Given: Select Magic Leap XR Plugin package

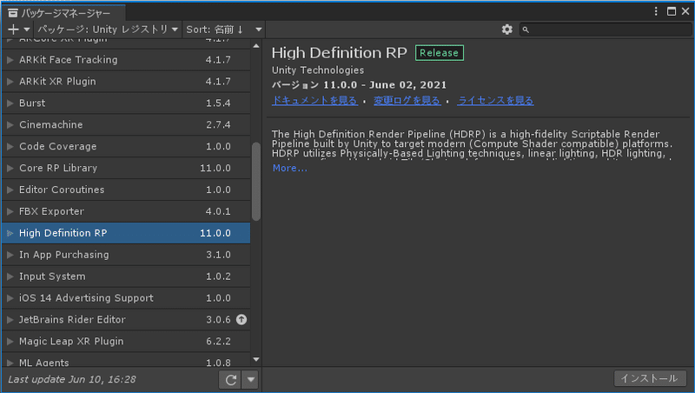Looking at the screenshot, I should 126,342.
